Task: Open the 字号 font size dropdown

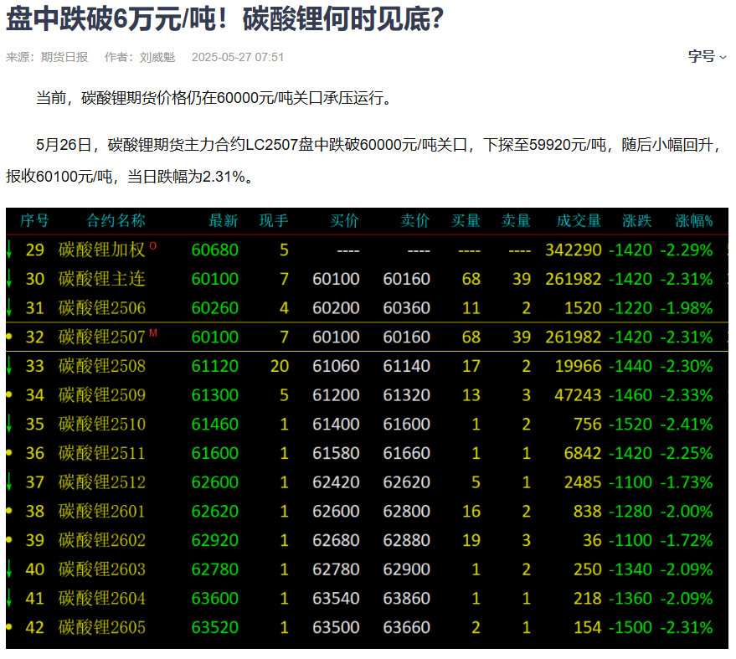Action: tap(707, 57)
